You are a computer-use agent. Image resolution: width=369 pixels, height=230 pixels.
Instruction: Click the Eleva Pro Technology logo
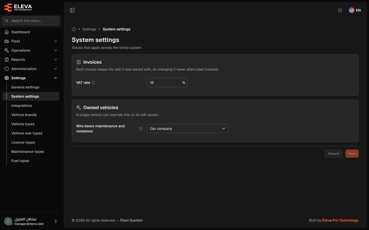coord(18,8)
